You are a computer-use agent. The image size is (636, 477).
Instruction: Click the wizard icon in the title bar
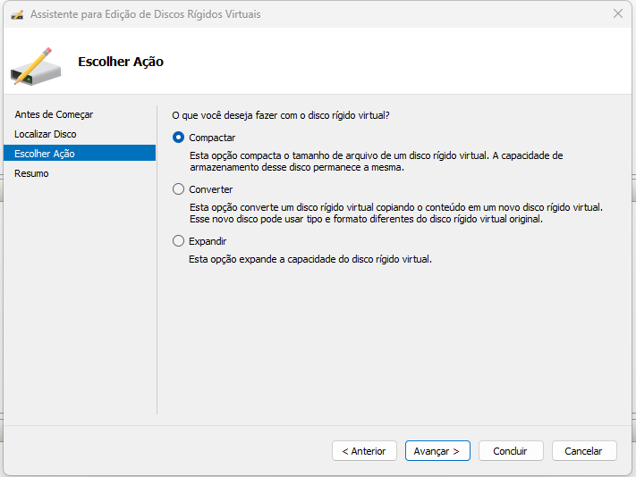16,14
